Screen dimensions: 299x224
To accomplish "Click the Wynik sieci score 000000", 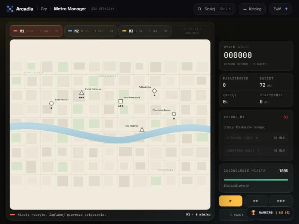I will click(238, 55).
